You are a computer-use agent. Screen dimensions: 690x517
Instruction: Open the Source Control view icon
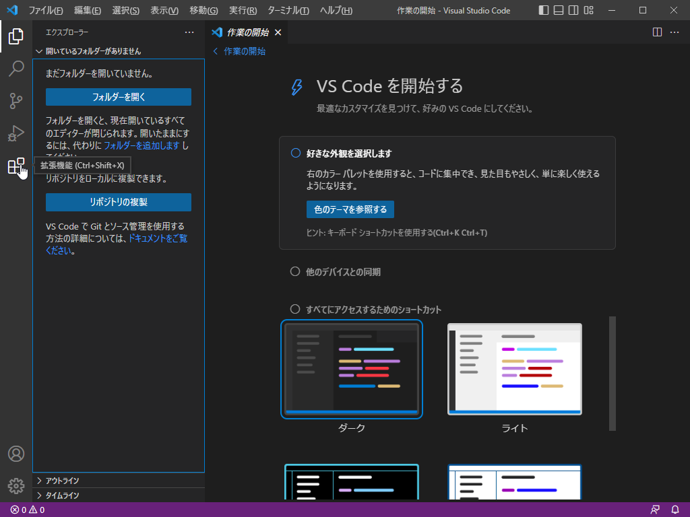(16, 101)
